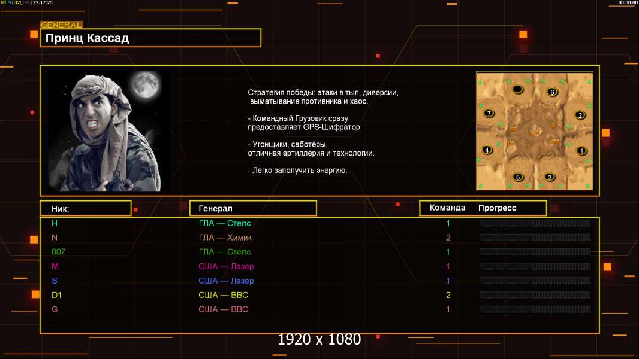Click the GENERAL label above the name

tap(61, 25)
